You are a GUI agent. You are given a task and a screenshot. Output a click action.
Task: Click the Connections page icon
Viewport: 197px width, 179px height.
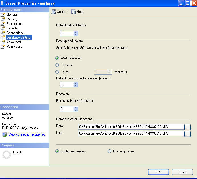click(3, 33)
